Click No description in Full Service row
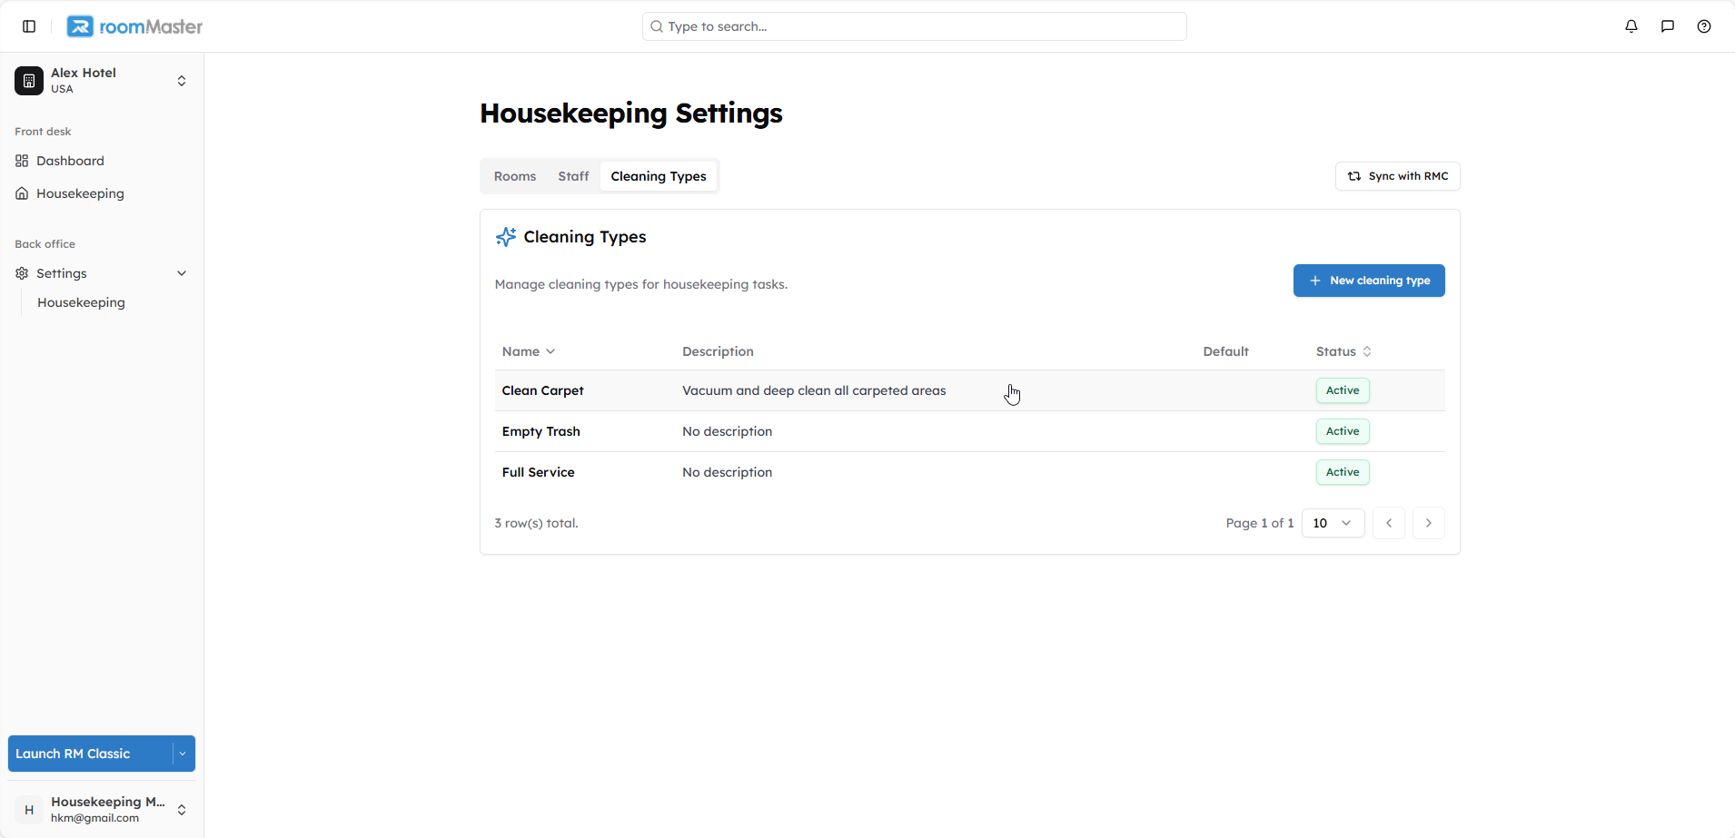Image resolution: width=1735 pixels, height=838 pixels. (x=728, y=472)
